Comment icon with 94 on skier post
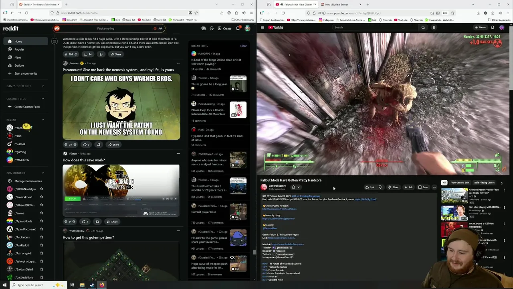 click(87, 54)
